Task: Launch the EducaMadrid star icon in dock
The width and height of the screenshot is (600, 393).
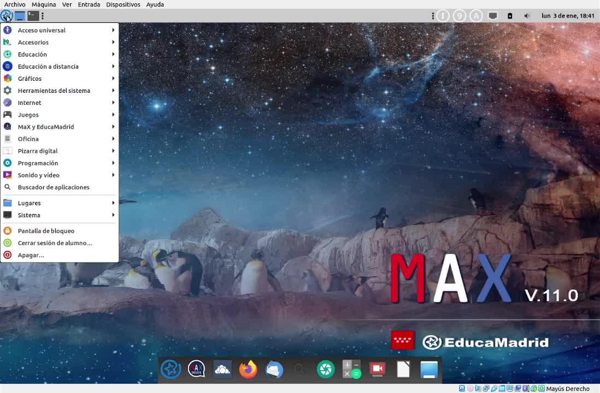Action: click(170, 370)
